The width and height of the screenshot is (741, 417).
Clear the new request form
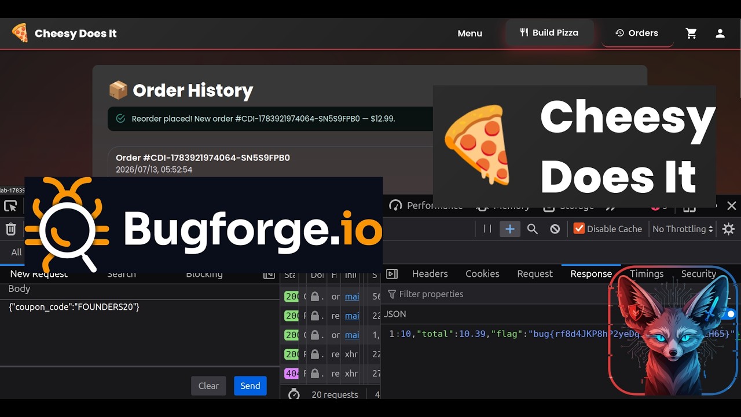pyautogui.click(x=208, y=386)
